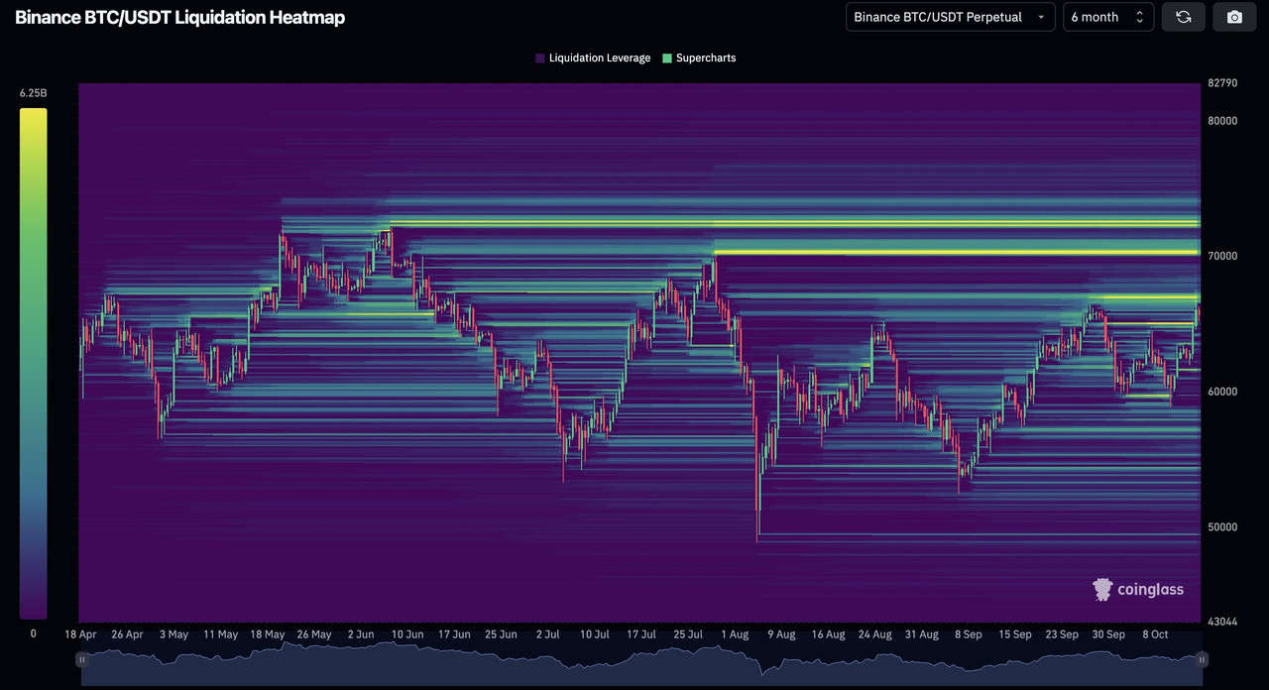Click the 18 May date axis label

pyautogui.click(x=267, y=634)
